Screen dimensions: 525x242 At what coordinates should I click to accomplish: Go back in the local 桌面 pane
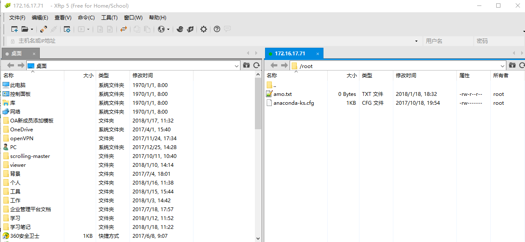coord(11,65)
